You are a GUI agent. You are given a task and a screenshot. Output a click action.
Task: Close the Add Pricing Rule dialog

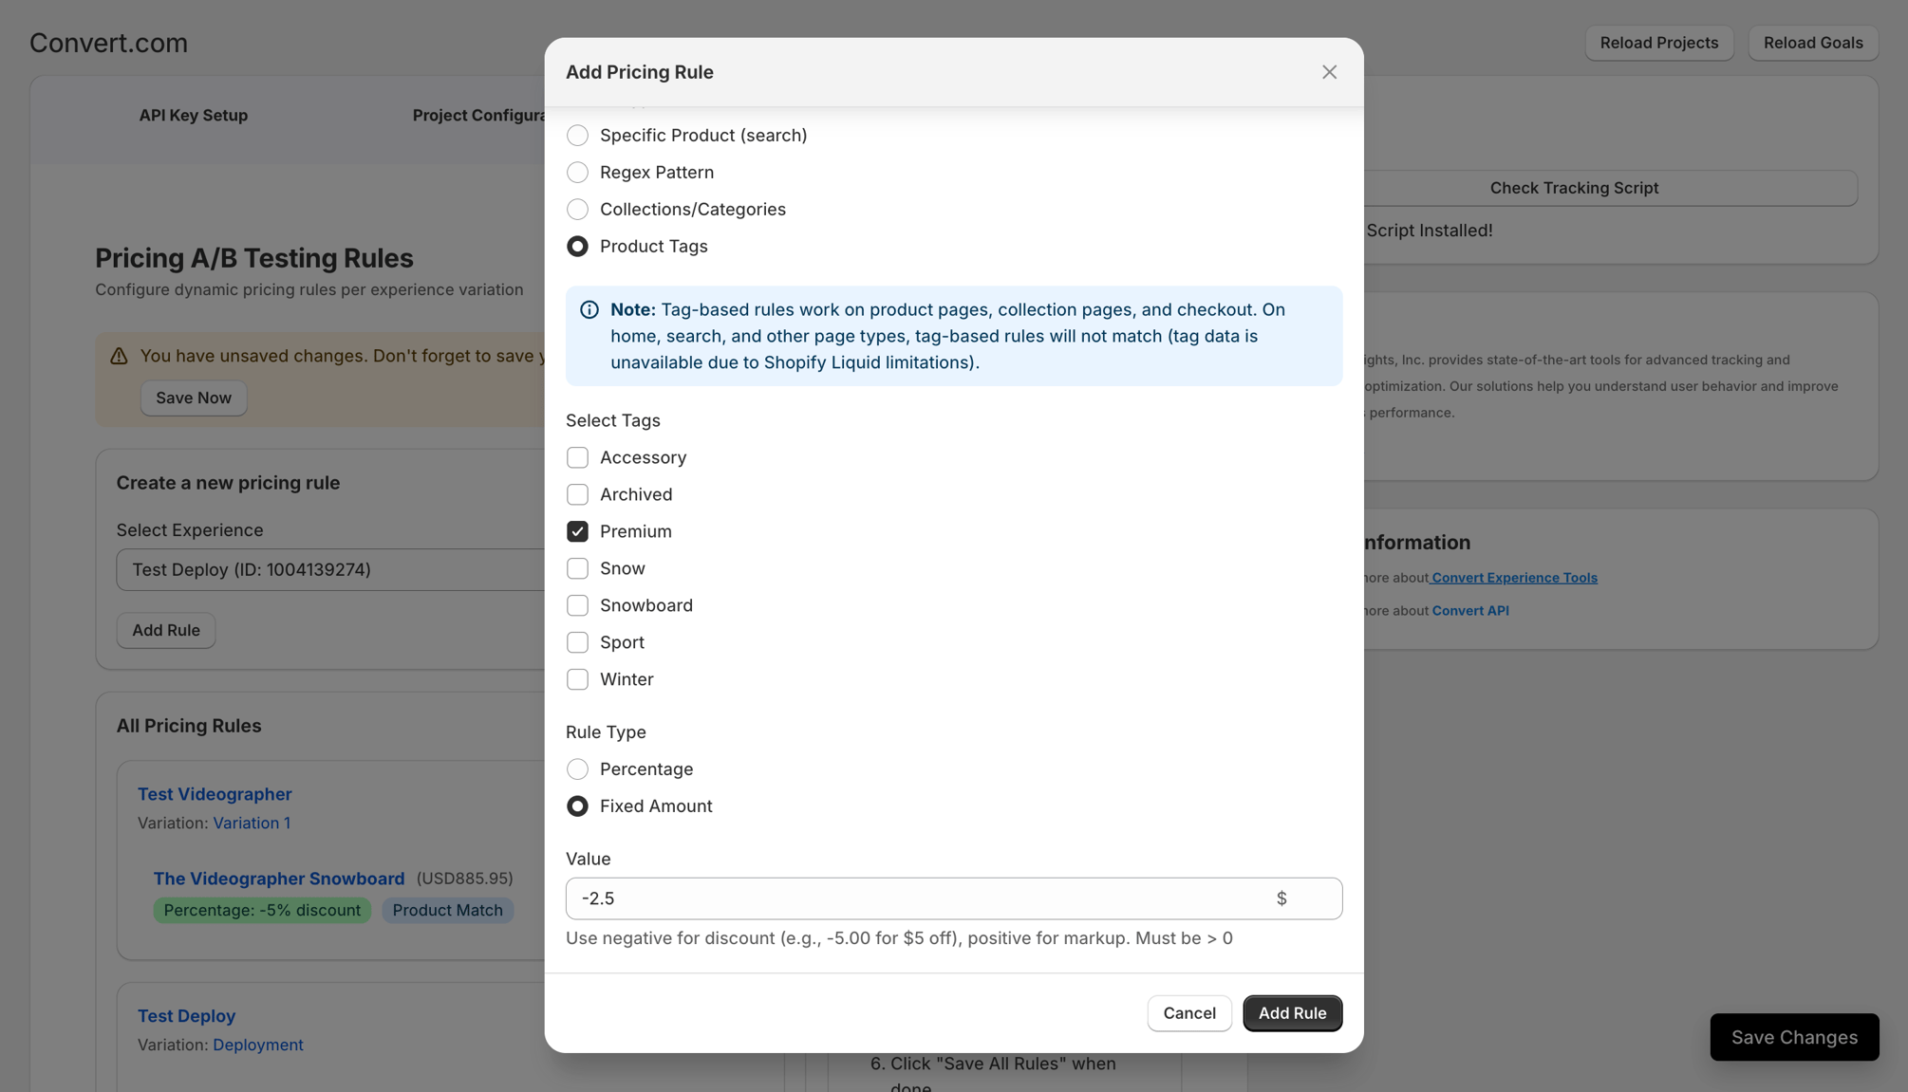pyautogui.click(x=1329, y=72)
